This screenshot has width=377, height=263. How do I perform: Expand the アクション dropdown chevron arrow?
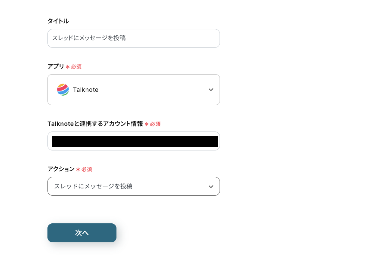tap(211, 187)
